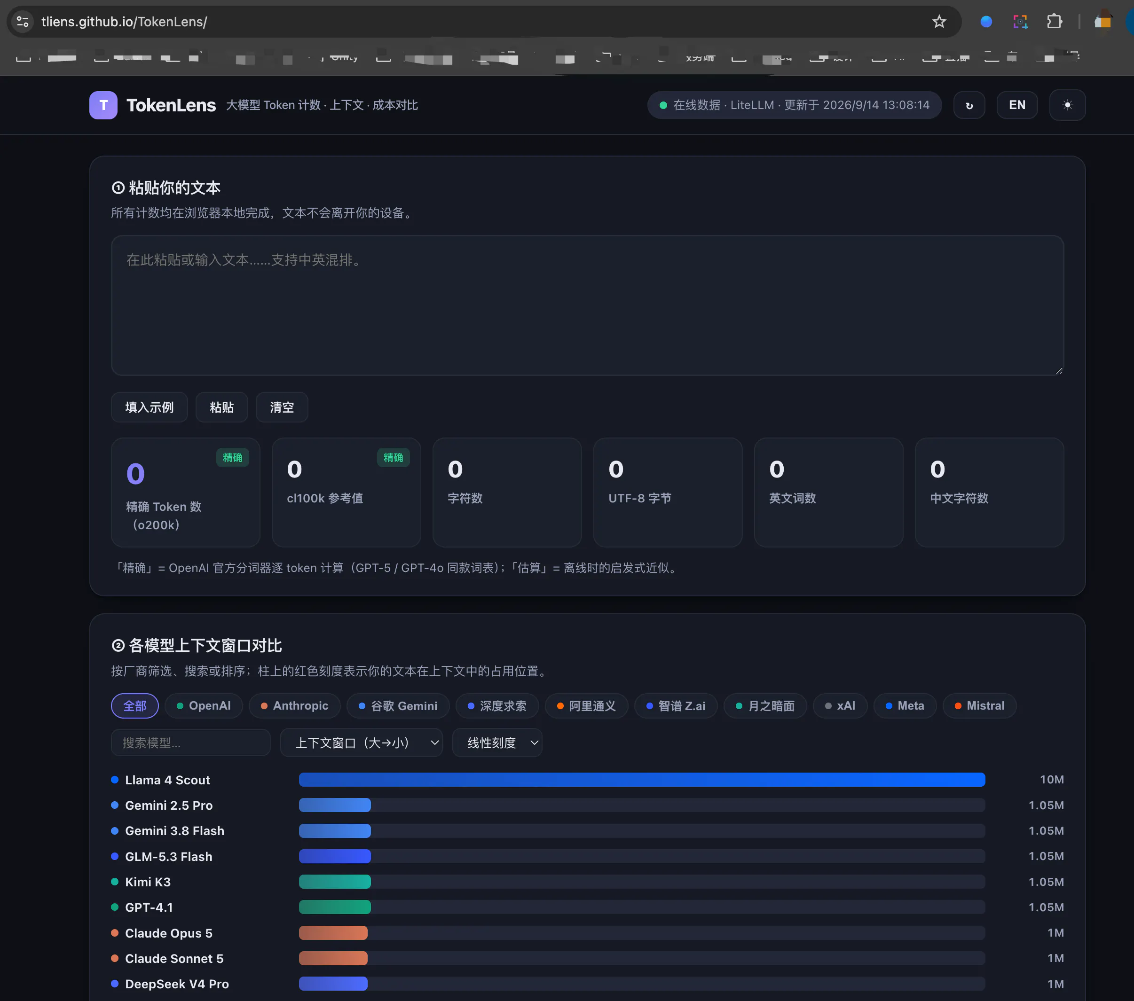Image resolution: width=1134 pixels, height=1001 pixels.
Task: Click the Llama 4 Scout context bar
Action: (642, 780)
